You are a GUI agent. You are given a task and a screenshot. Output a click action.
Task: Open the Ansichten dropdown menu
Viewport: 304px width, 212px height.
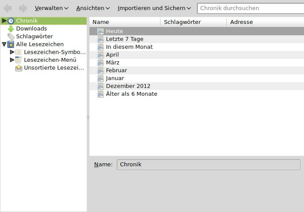click(x=93, y=8)
